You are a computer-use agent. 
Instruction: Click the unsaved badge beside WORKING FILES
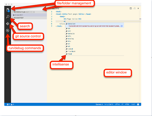[x=30, y=12]
